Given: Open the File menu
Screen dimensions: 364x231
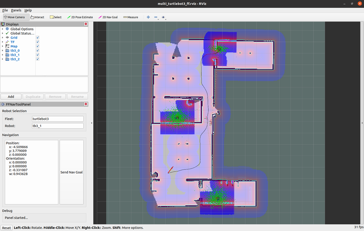Looking at the screenshot, I should [x=5, y=10].
